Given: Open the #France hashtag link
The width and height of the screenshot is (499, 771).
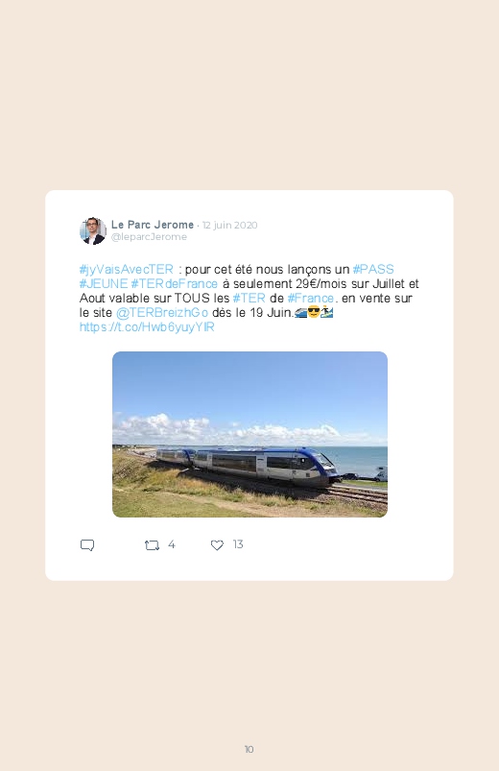Looking at the screenshot, I should coord(311,298).
